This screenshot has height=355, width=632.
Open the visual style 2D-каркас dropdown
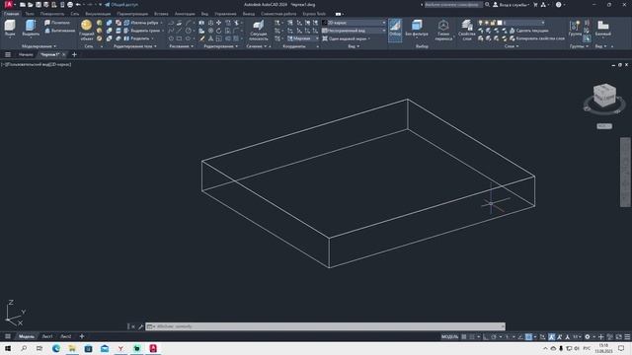354,23
